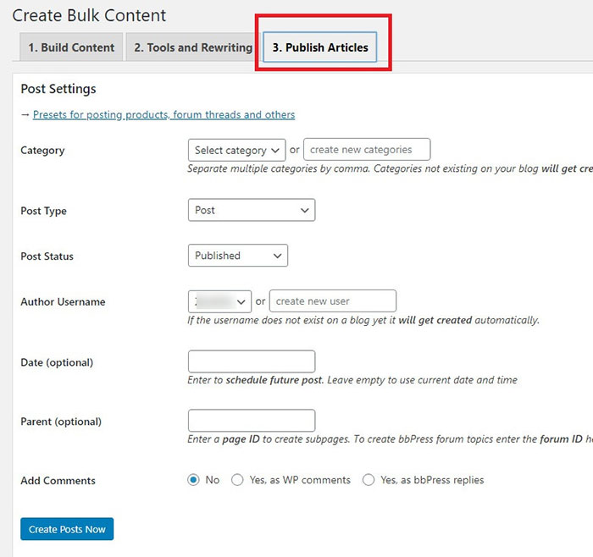This screenshot has height=557, width=593.
Task: Select No for Add Comments
Action: tap(194, 480)
